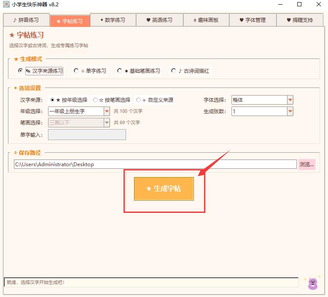Open the 拼音练习 tab

pos(27,20)
